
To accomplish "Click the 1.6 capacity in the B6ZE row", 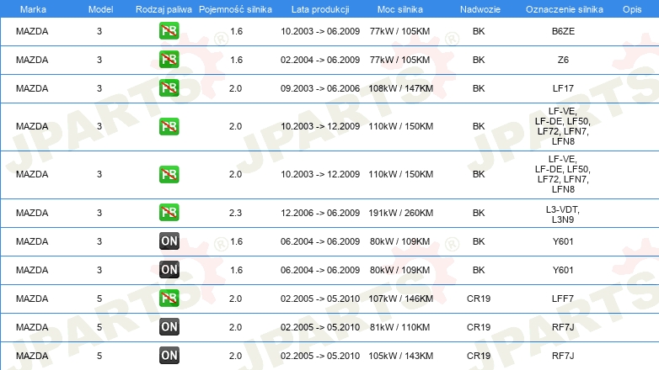I will (236, 31).
